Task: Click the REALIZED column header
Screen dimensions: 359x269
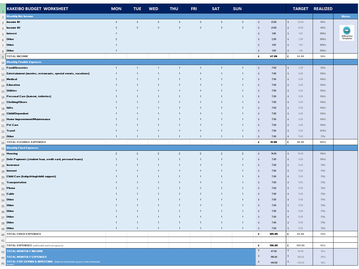Action: (322, 8)
